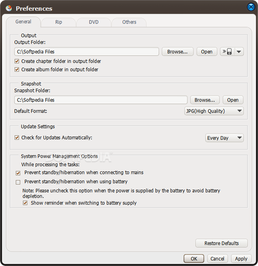Expand the arrow beside device icon
Viewport: 258px width, 266px height.
click(x=239, y=51)
